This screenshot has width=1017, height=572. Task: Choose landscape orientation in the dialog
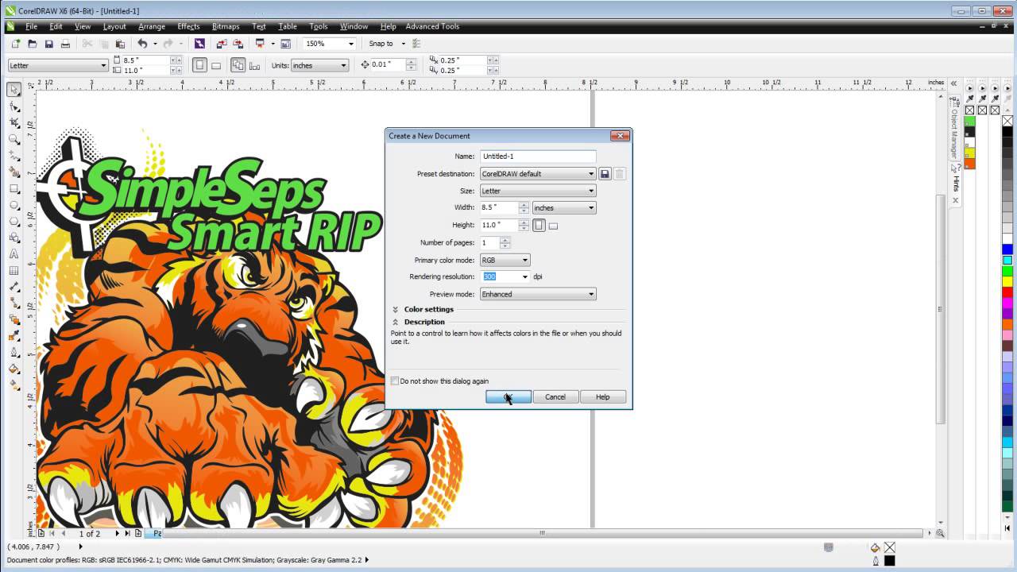(x=553, y=226)
